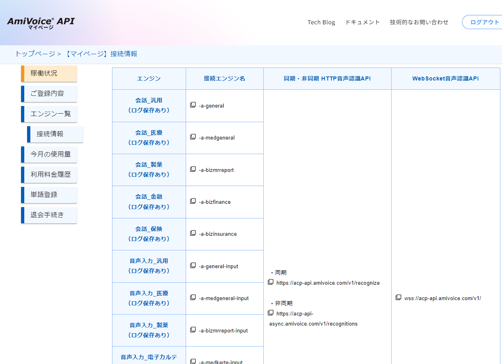Copy the -a-medgeneral connection engine name
This screenshot has height=364, width=502.
click(x=193, y=137)
